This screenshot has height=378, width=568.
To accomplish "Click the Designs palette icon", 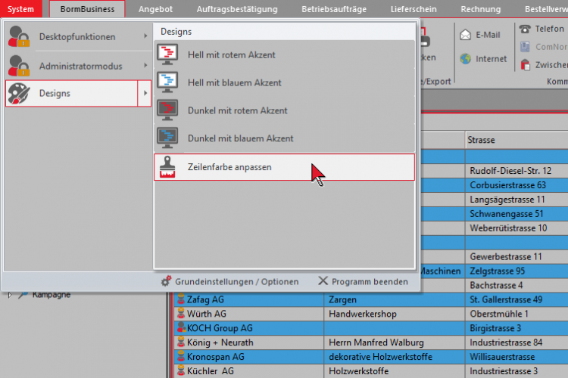I will pyautogui.click(x=20, y=93).
